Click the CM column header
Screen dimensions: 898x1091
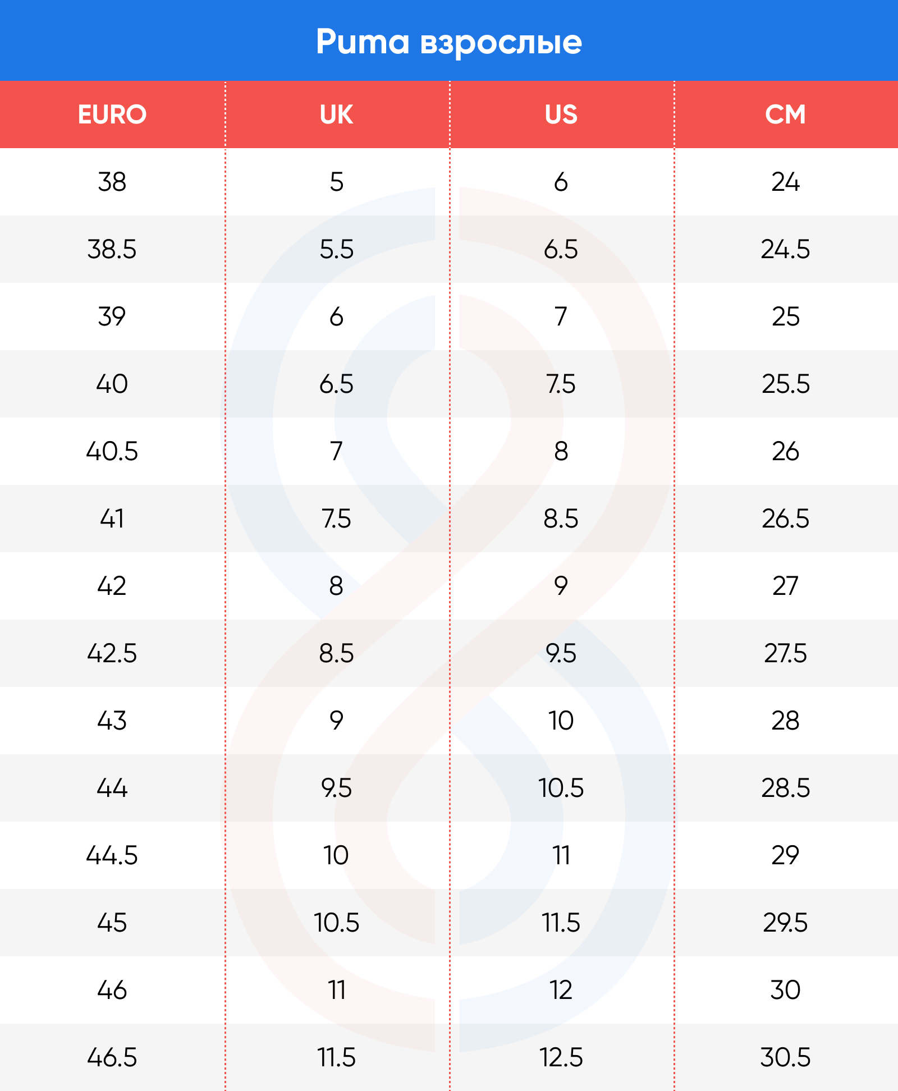pos(786,114)
